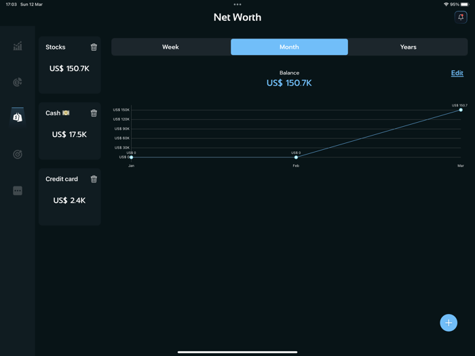This screenshot has height=356, width=475.
Task: Open the Cash account card
Action: pos(70,131)
